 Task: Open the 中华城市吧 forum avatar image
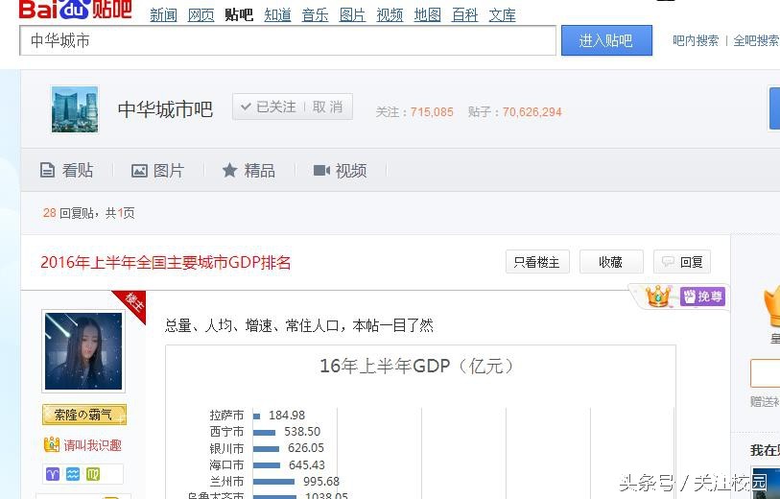tap(75, 109)
